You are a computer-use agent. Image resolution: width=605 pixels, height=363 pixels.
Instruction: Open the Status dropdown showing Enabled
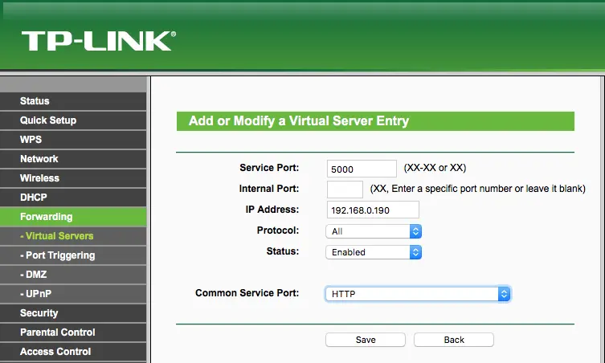point(374,252)
